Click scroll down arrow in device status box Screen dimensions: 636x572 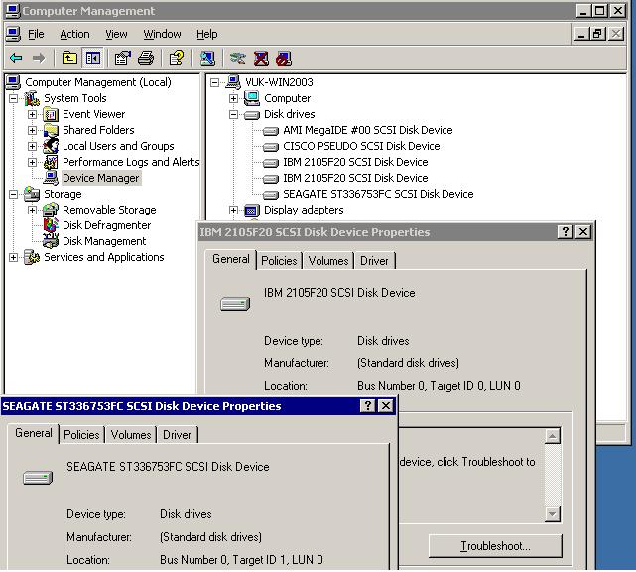[553, 514]
